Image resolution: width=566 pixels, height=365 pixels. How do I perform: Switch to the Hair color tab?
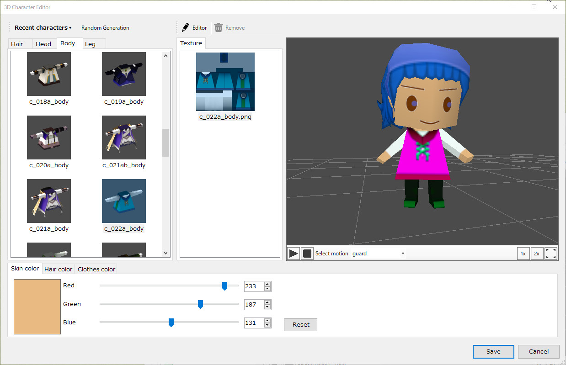tap(58, 269)
